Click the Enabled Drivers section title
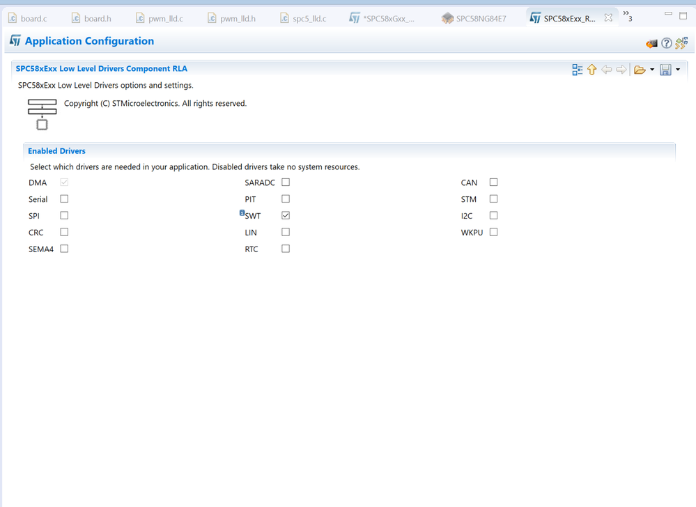Viewport: 696px width, 507px height. [57, 151]
